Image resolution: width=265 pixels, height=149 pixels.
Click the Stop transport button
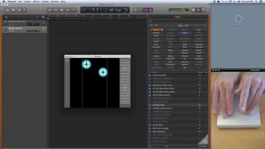(x=62, y=10)
